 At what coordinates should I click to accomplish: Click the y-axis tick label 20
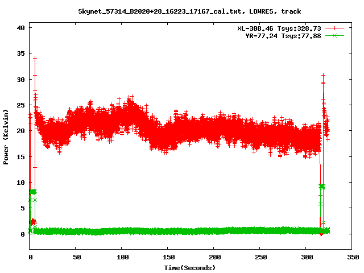pos(20,131)
